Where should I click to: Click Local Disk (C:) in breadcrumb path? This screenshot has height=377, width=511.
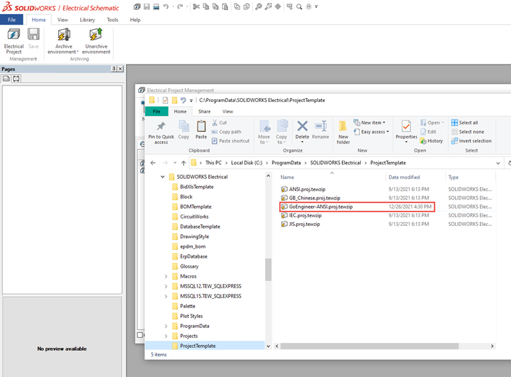[247, 162]
